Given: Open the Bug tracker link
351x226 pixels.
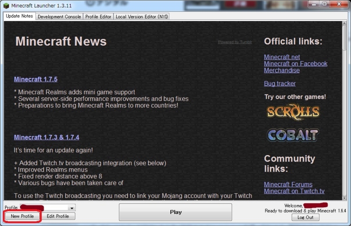Looking at the screenshot, I should coord(280,84).
